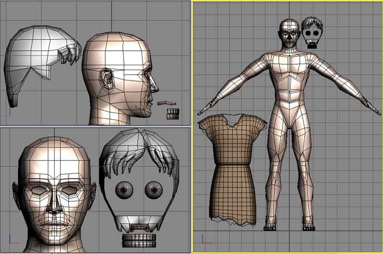Select the small tongue mesh beside the profile head

pyautogui.click(x=167, y=103)
